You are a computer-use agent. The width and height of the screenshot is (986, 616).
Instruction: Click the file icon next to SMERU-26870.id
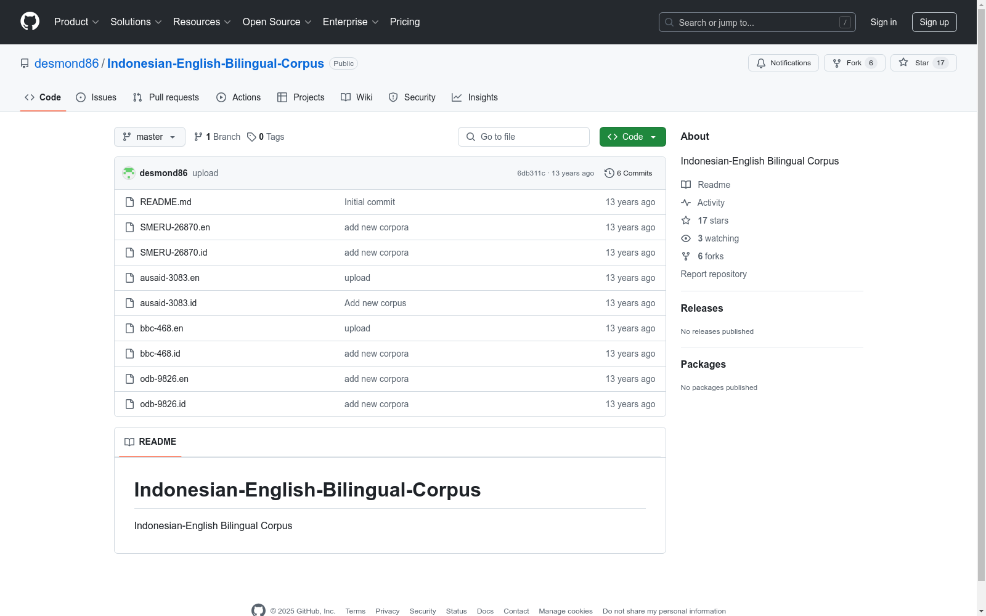[129, 253]
